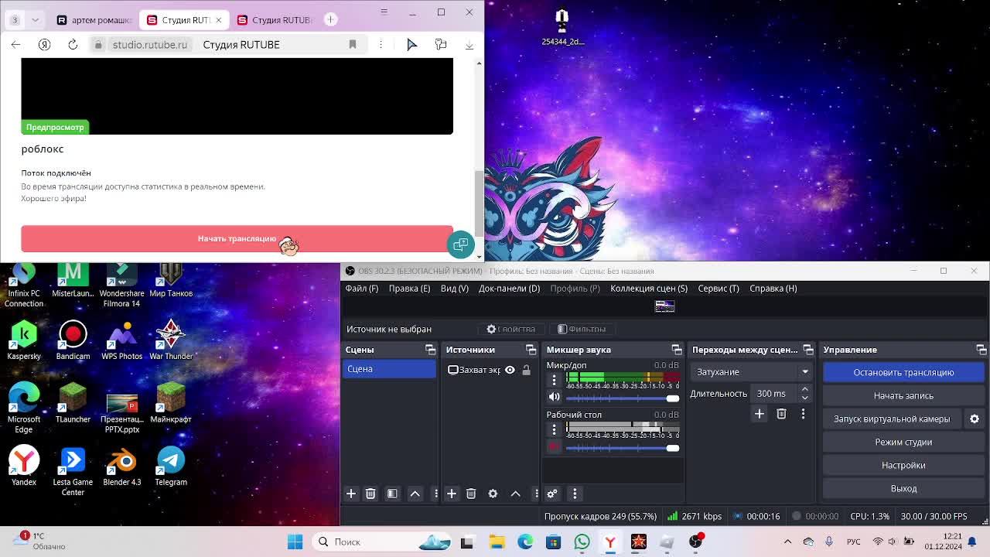Undock the Сцены panel icon
This screenshot has width=990, height=557.
coord(431,350)
